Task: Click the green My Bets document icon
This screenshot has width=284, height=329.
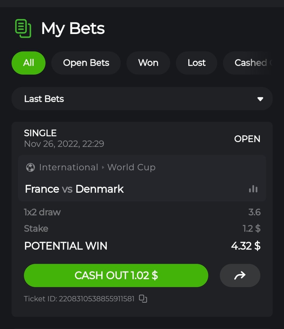Action: [23, 29]
